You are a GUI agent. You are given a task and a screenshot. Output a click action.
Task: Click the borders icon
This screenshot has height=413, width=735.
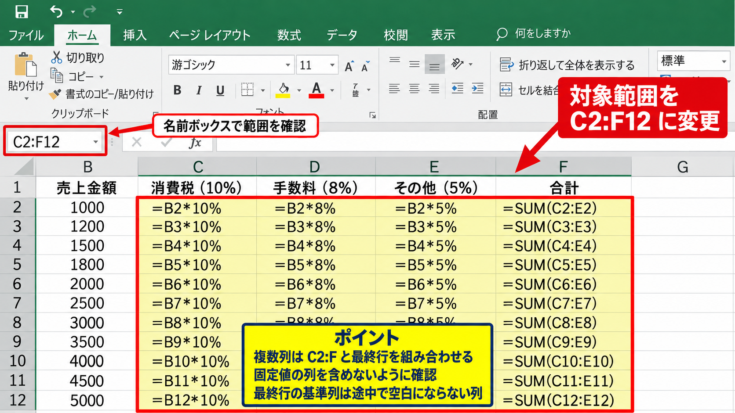(247, 90)
